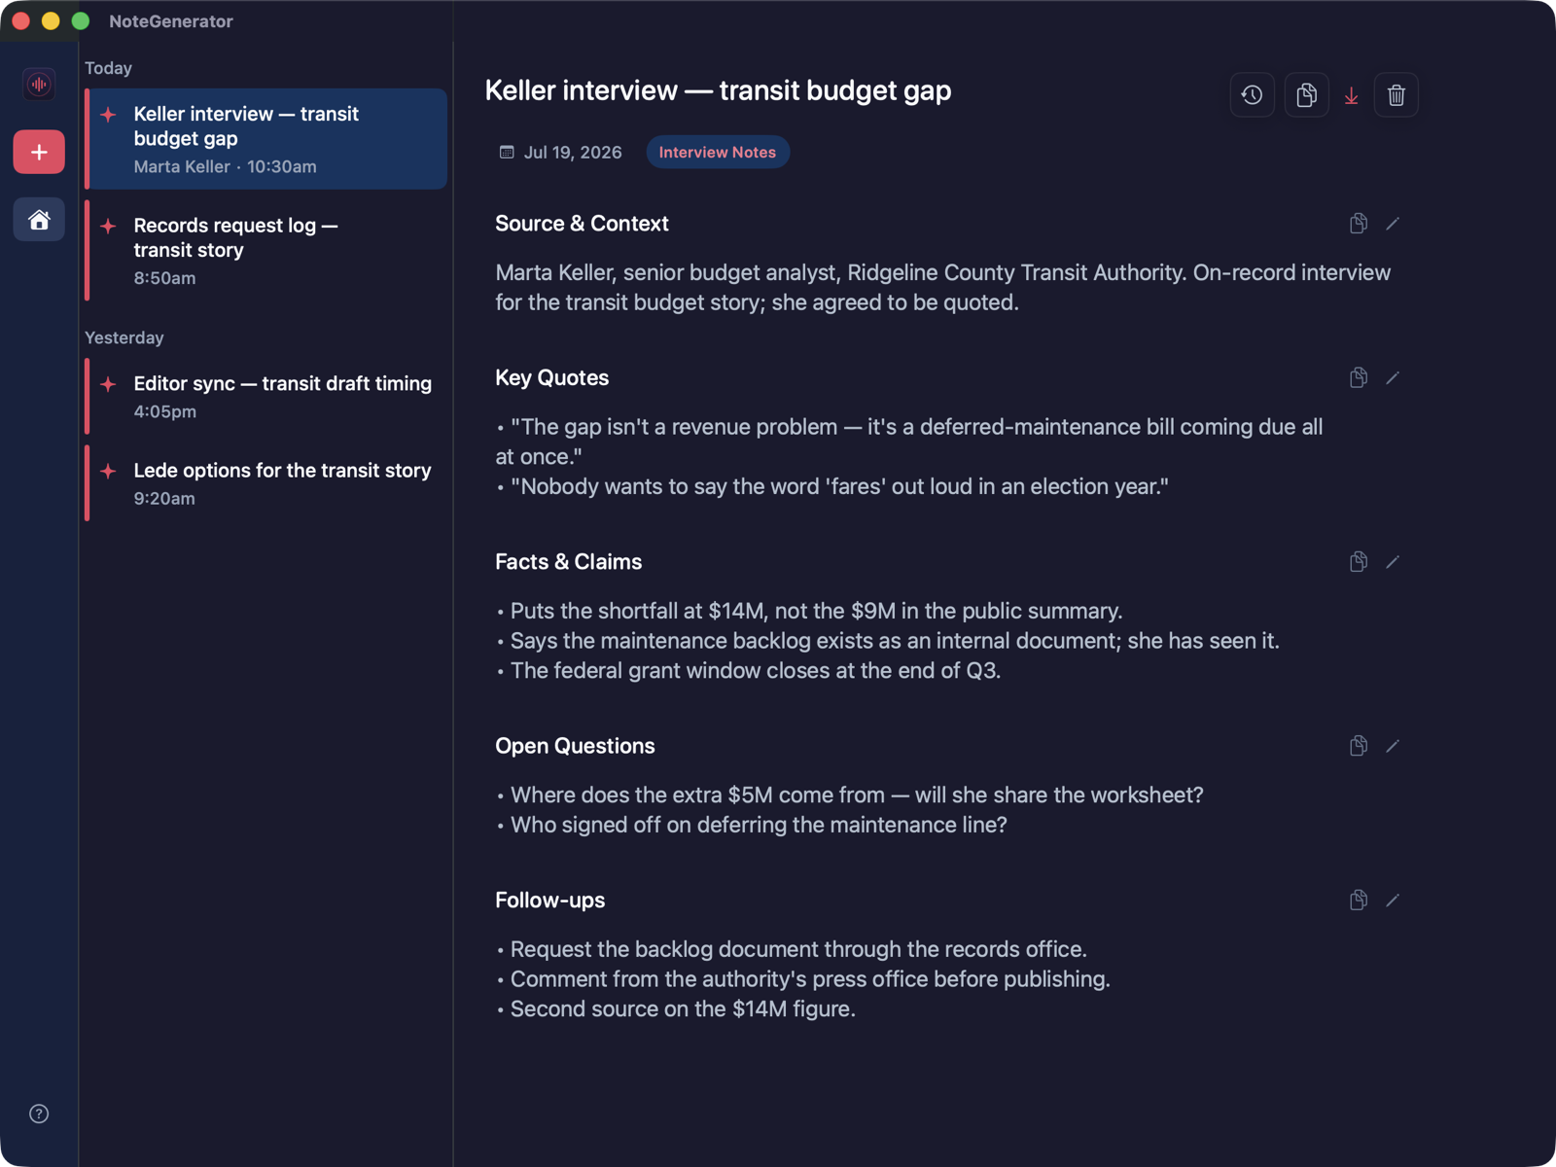Go to the home view

click(39, 220)
